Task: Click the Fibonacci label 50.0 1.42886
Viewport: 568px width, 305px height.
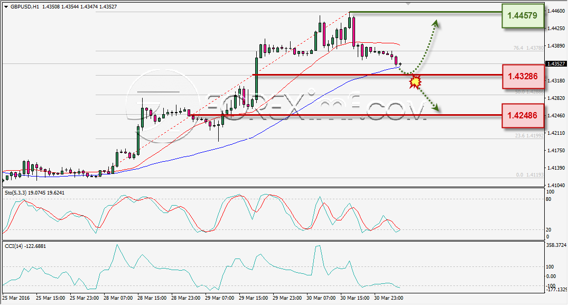Action: coord(529,92)
